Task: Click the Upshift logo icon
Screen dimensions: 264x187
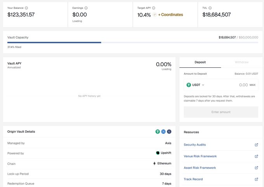Action: click(158, 153)
